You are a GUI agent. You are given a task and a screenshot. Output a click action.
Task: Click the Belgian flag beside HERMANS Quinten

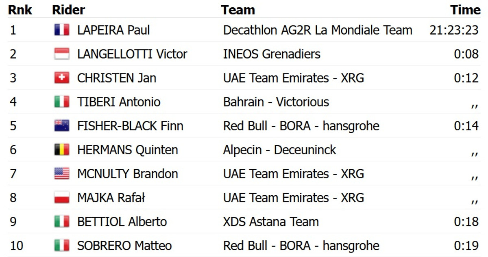tap(61, 150)
